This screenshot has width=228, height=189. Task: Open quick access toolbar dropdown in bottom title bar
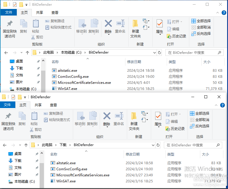(x=25, y=97)
